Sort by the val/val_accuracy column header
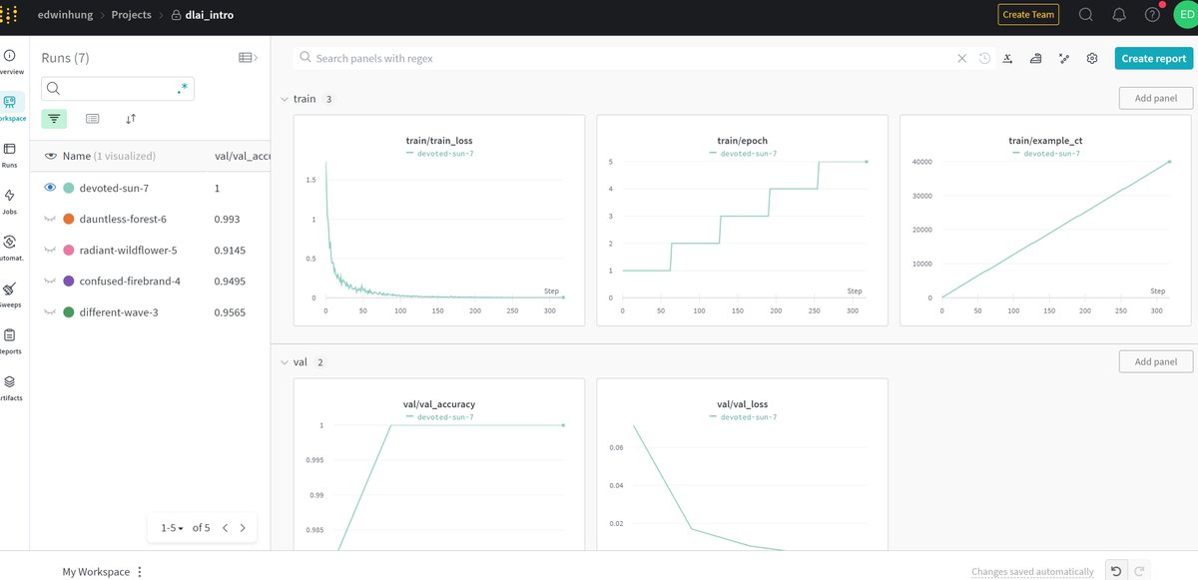Viewport: 1198px width, 580px height. tap(243, 156)
